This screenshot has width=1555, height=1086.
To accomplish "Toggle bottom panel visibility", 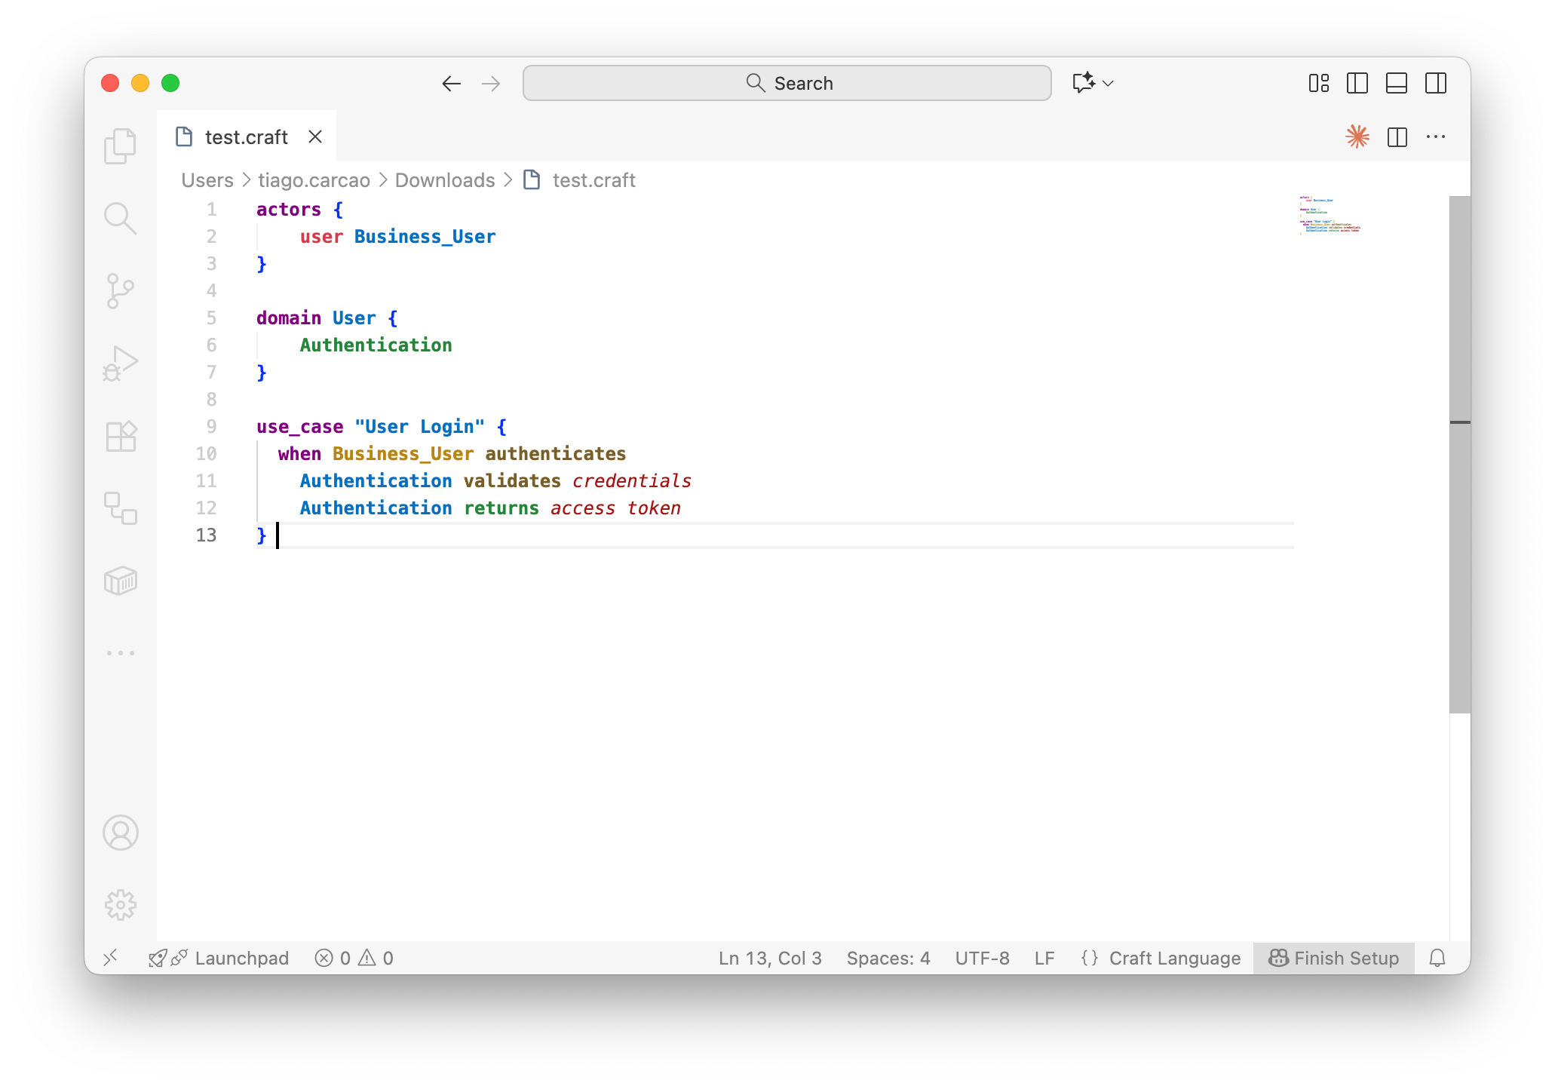I will click(1397, 83).
